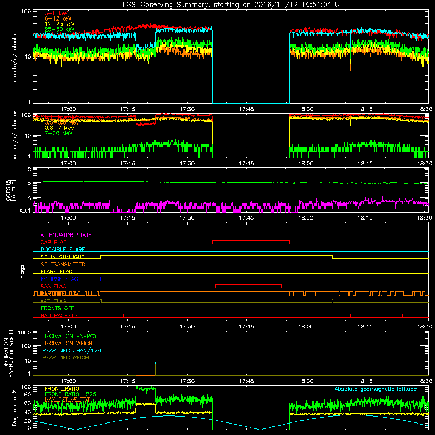Select the green '25-50 keV' legend label
Image resolution: width=435 pixels, height=435 pixels.
coord(60,29)
